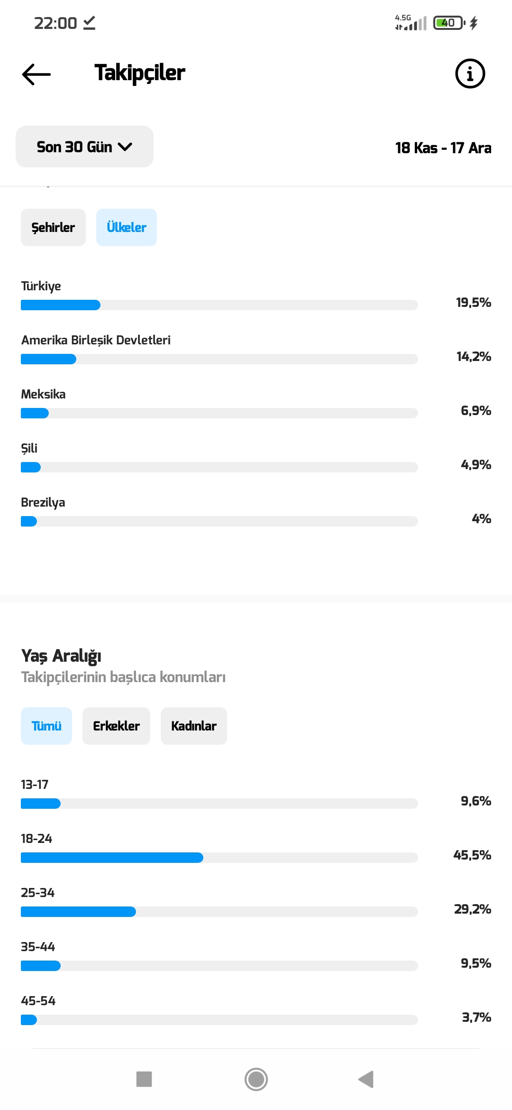512x1110 pixels.
Task: Tap the 4.5G signal strength icon
Action: (411, 22)
